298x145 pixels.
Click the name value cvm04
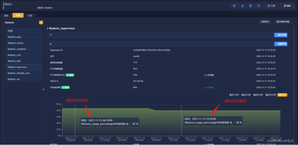136,56
